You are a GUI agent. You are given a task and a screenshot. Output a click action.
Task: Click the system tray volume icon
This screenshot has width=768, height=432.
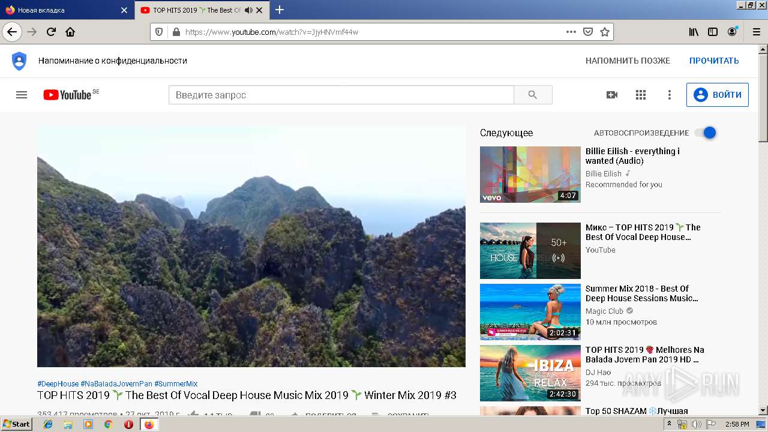(697, 424)
